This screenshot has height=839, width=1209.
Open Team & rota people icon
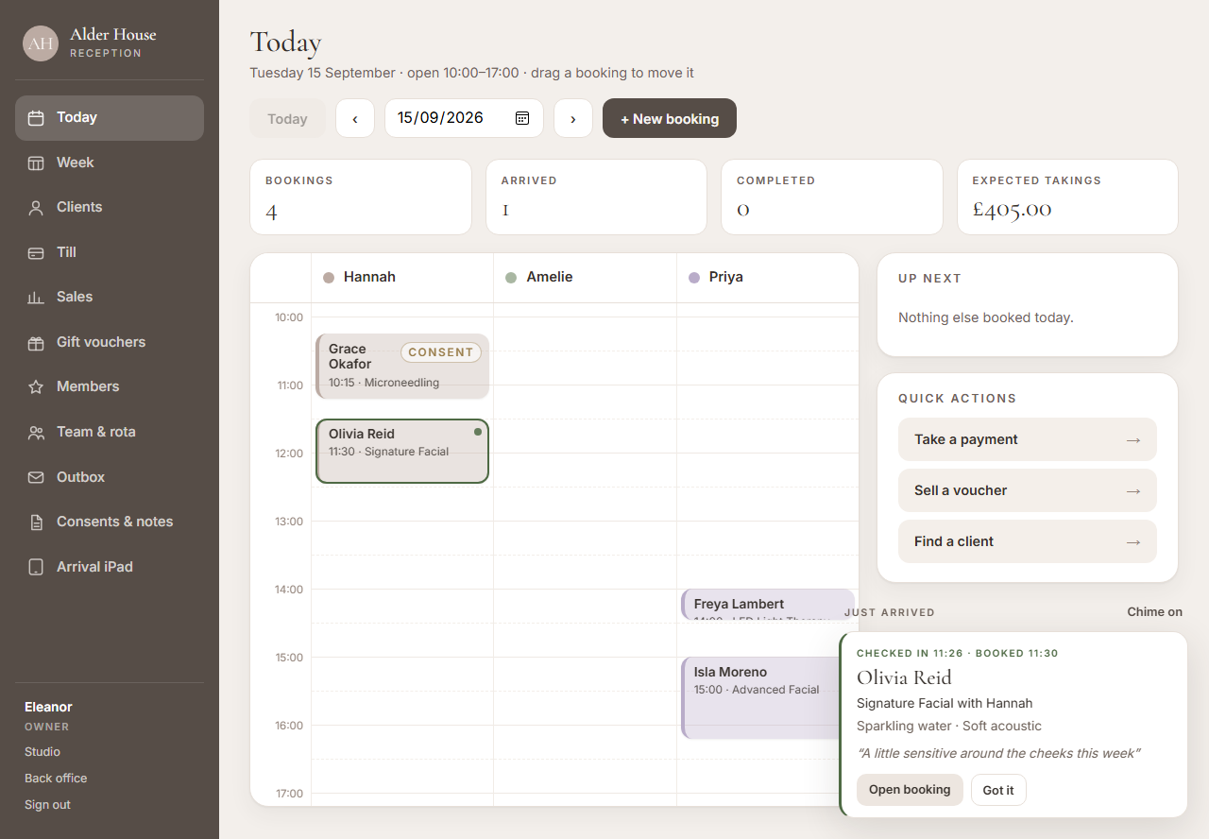pyautogui.click(x=36, y=432)
